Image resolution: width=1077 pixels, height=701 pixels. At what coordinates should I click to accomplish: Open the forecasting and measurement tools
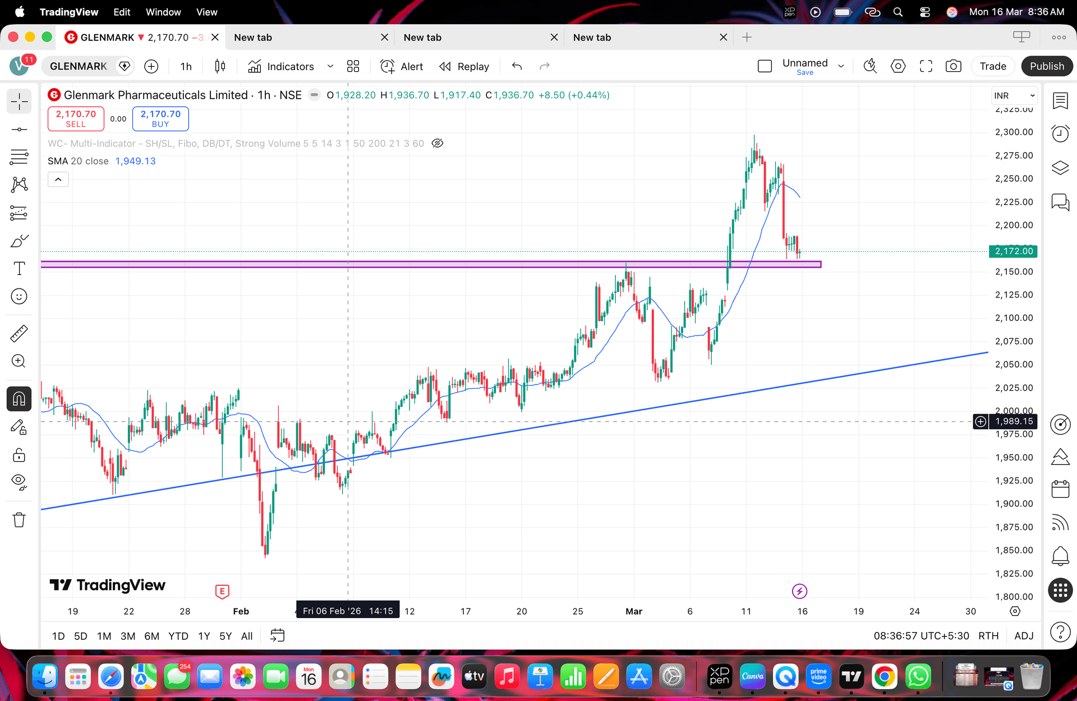click(x=19, y=213)
